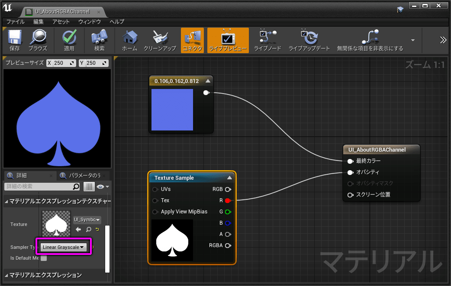The height and width of the screenshot is (286, 451).
Task: Open the ヘルプ menu
Action: pos(117,22)
